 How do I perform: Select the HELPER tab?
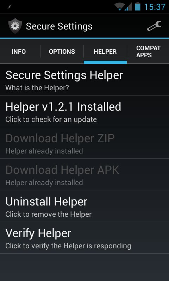click(x=105, y=52)
